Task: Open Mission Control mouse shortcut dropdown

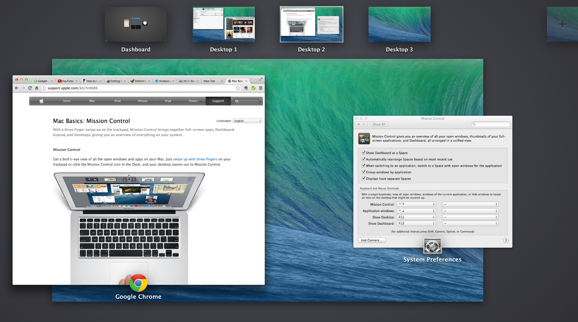Action: click(x=470, y=204)
